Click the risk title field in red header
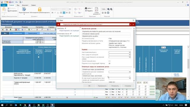The image size is (190, 107). click(95, 24)
